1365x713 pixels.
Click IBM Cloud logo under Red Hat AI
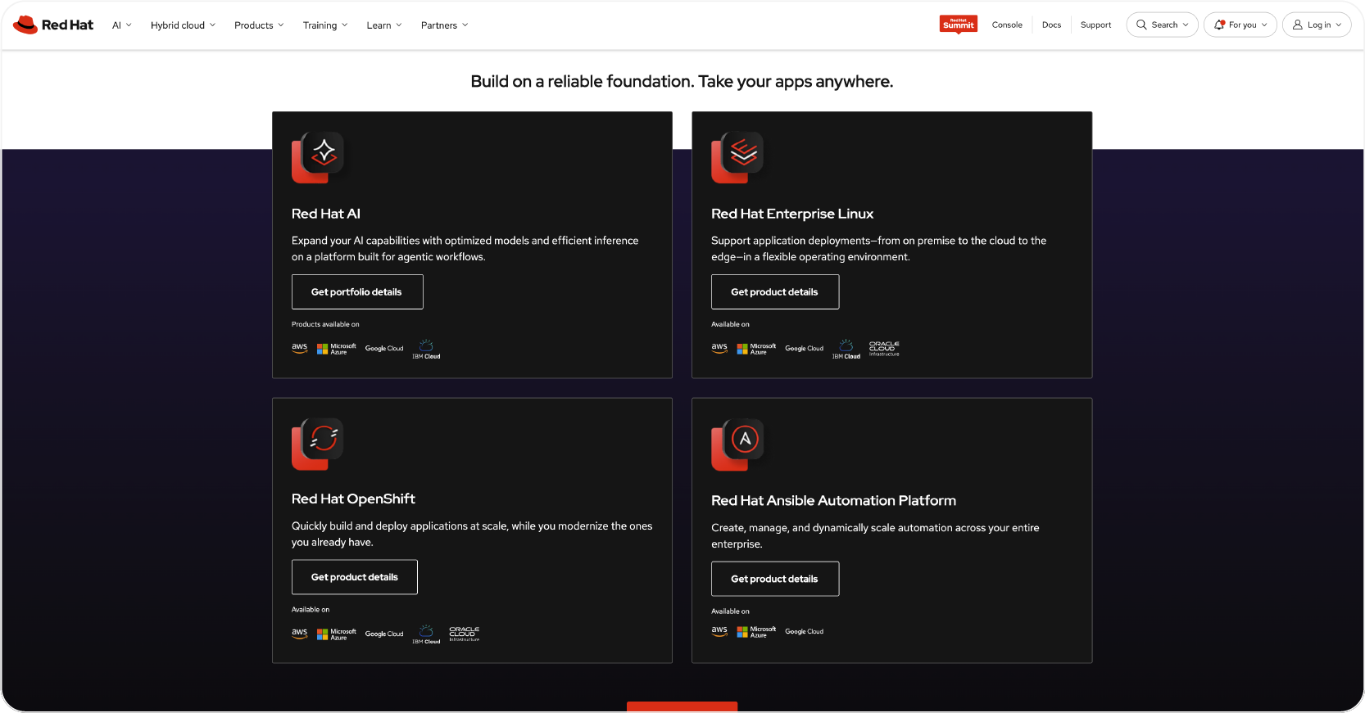426,350
